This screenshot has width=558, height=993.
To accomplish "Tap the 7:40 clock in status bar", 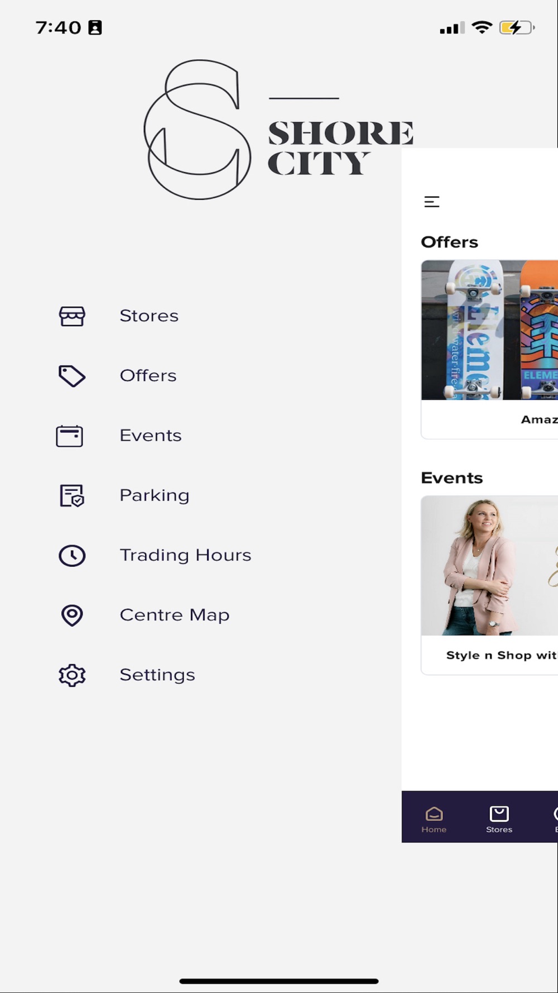I will (58, 27).
